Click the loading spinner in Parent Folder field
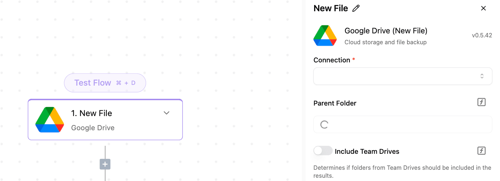The width and height of the screenshot is (500, 181). coord(324,125)
